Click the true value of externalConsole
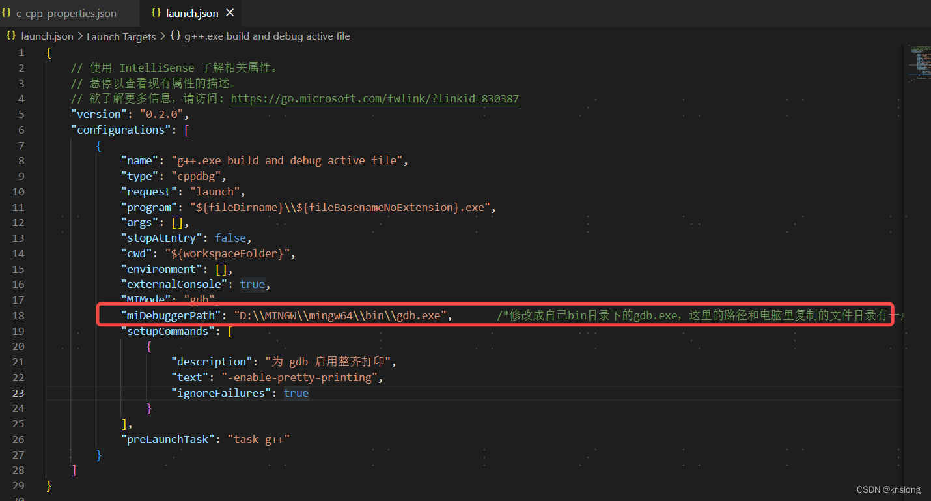 coord(252,284)
